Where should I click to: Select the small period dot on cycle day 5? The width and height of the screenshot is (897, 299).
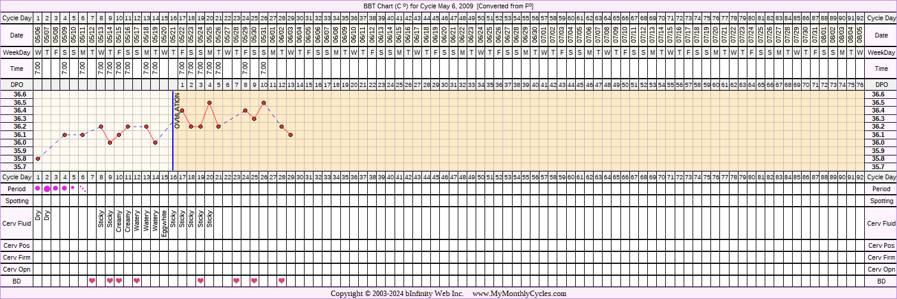(x=73, y=188)
